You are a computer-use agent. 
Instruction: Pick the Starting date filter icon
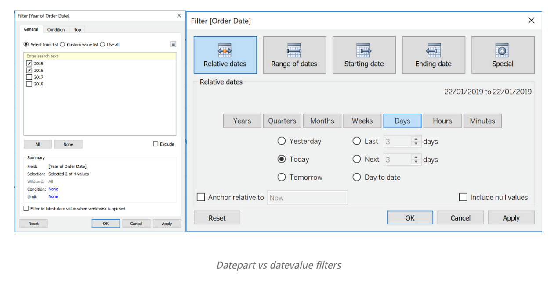364,50
